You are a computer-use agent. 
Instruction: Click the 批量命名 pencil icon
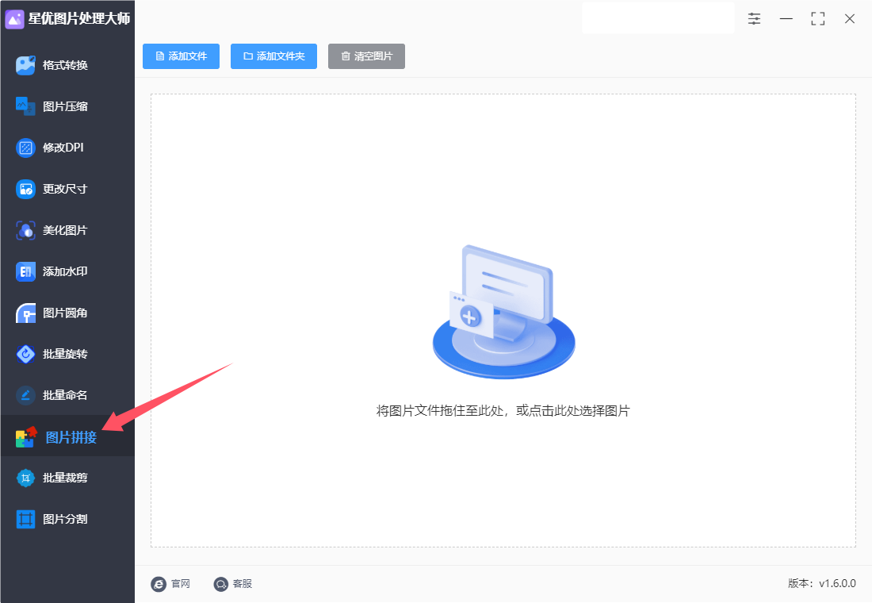click(x=25, y=395)
